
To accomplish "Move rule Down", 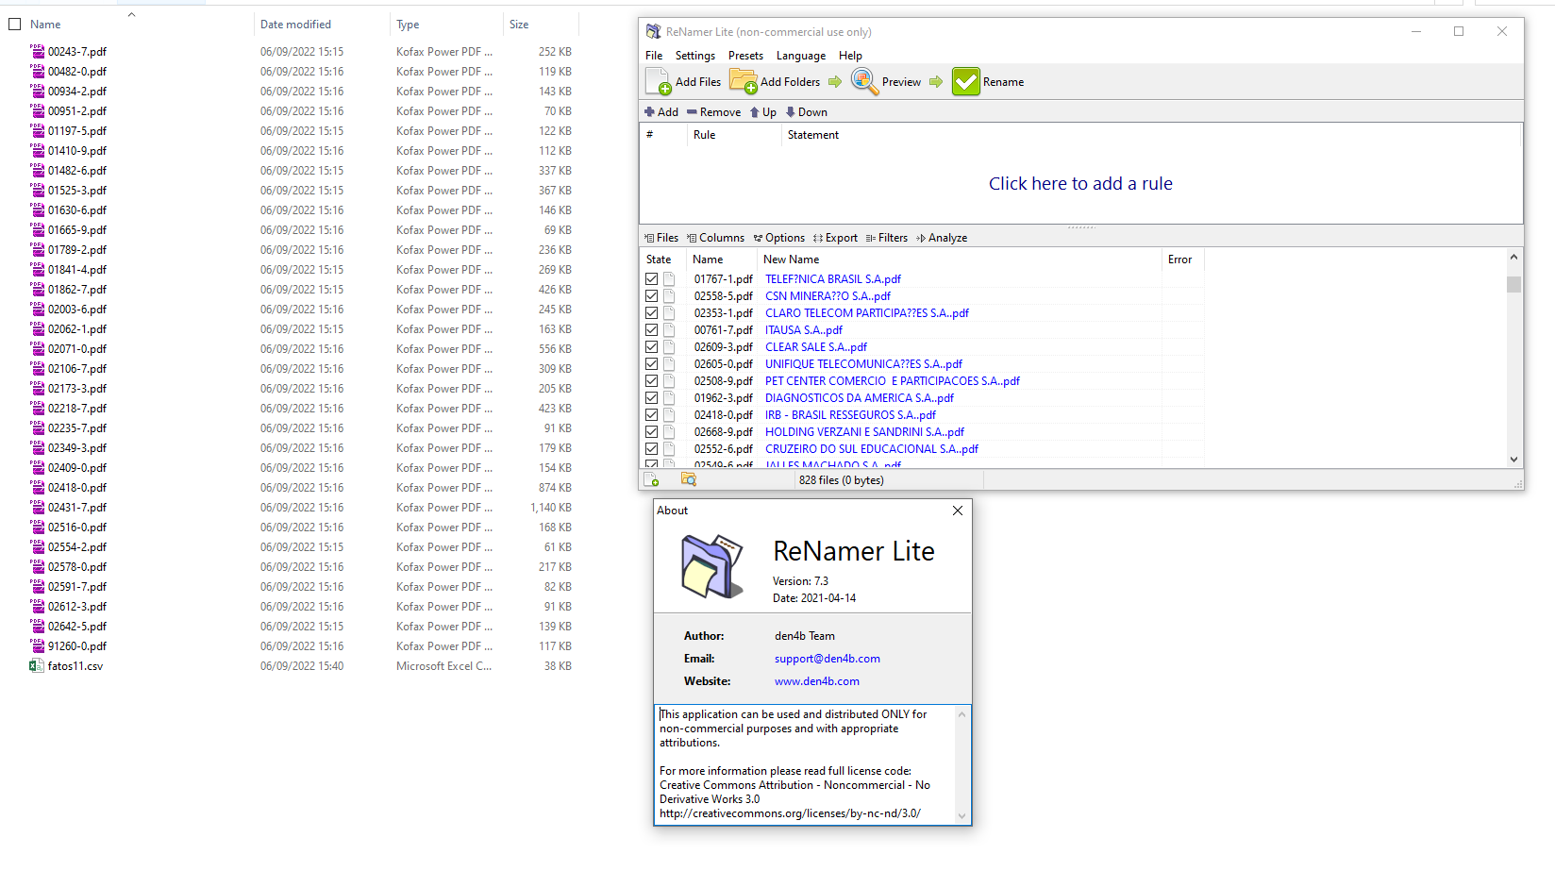I will [x=807, y=112].
